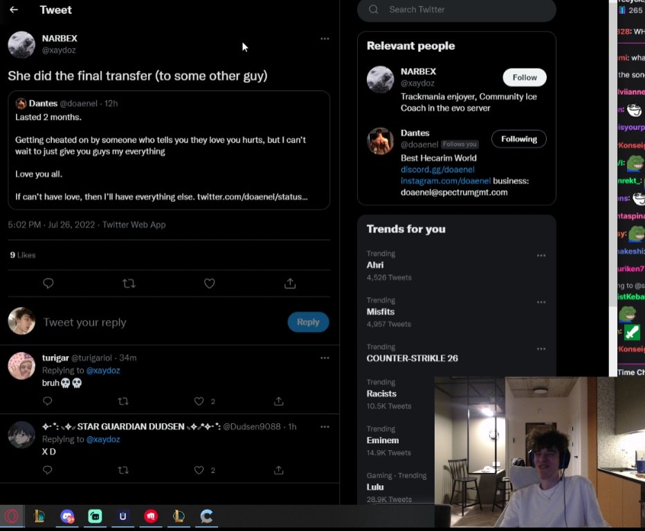
Task: Open more options on STAR GUARDIAN DUDSEN's reply
Action: (x=325, y=427)
